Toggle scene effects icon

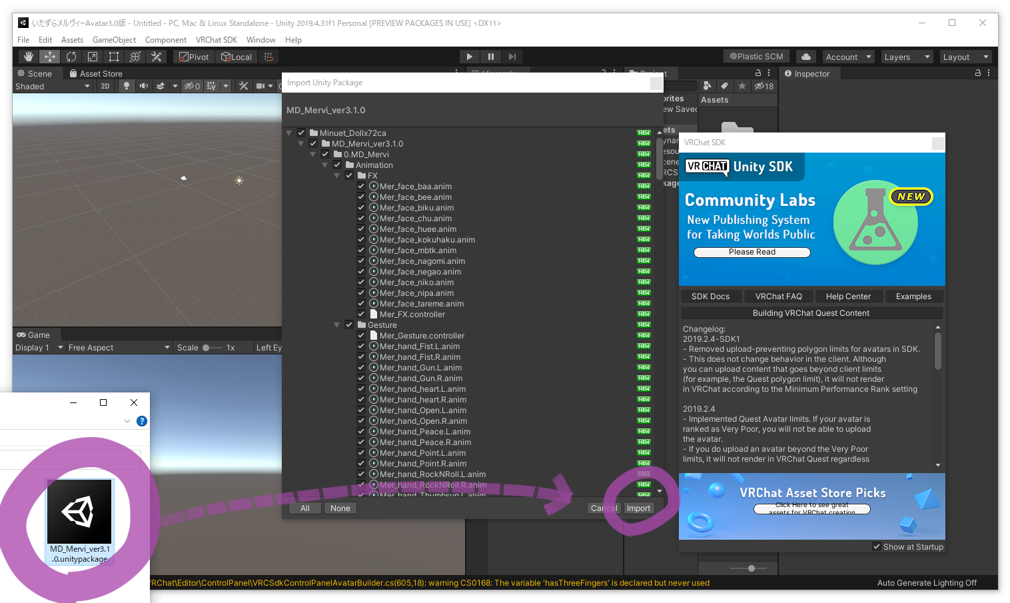pyautogui.click(x=161, y=86)
